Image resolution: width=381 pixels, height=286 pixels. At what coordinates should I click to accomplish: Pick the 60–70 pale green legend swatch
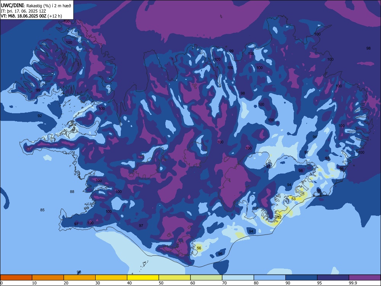pos(206,278)
